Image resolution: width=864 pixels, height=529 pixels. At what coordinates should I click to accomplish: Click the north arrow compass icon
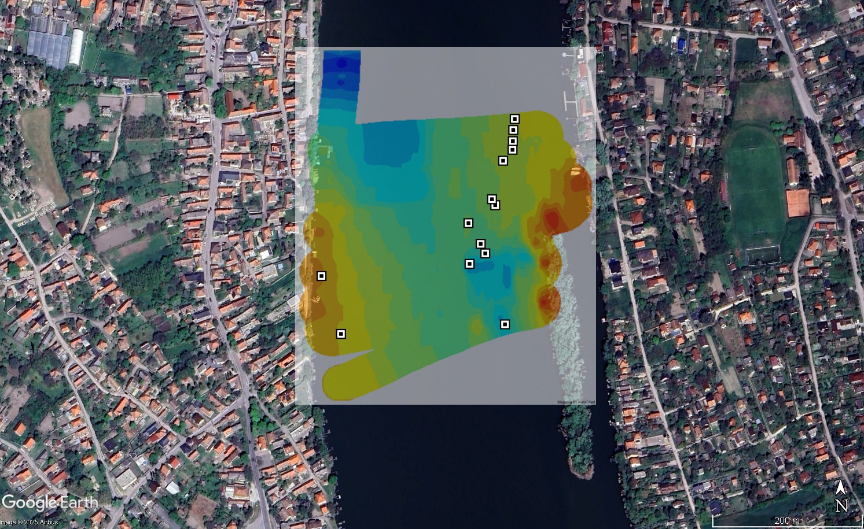(841, 496)
